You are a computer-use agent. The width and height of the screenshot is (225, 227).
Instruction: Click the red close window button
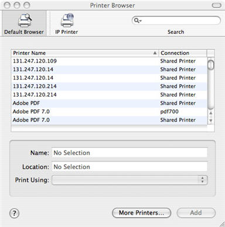[x=7, y=5]
